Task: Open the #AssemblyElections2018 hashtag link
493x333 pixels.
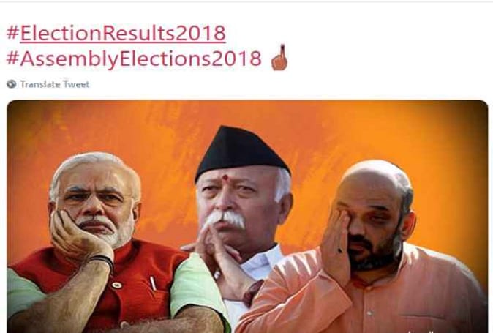Action: [134, 59]
